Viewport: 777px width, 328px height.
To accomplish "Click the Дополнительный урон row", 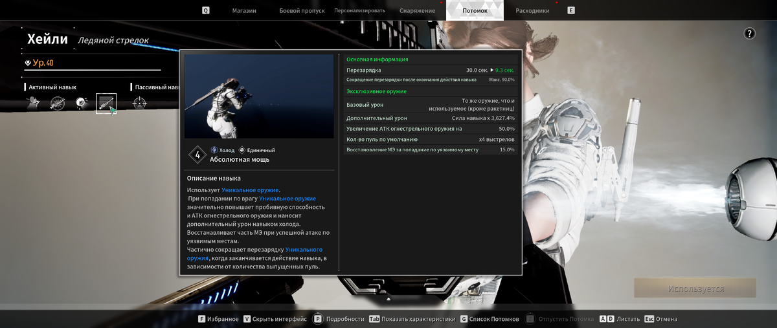I will click(x=431, y=118).
